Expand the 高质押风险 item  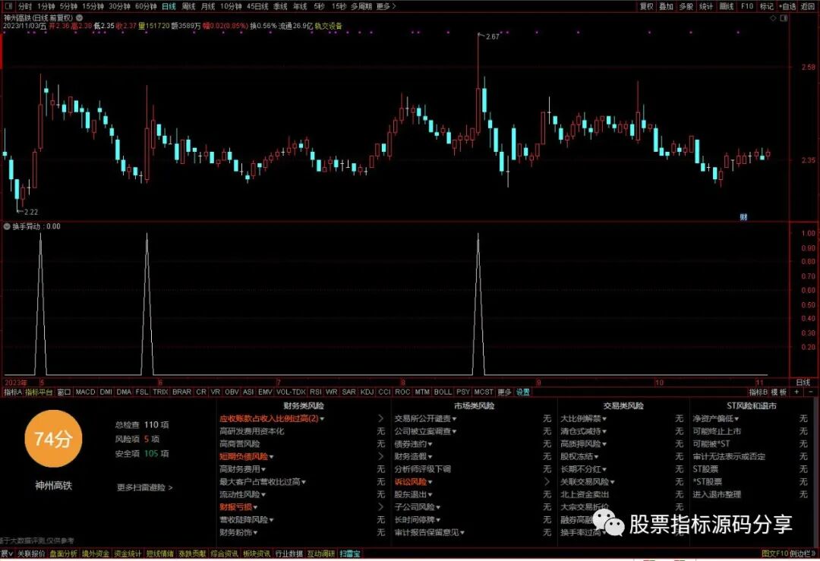[584, 444]
